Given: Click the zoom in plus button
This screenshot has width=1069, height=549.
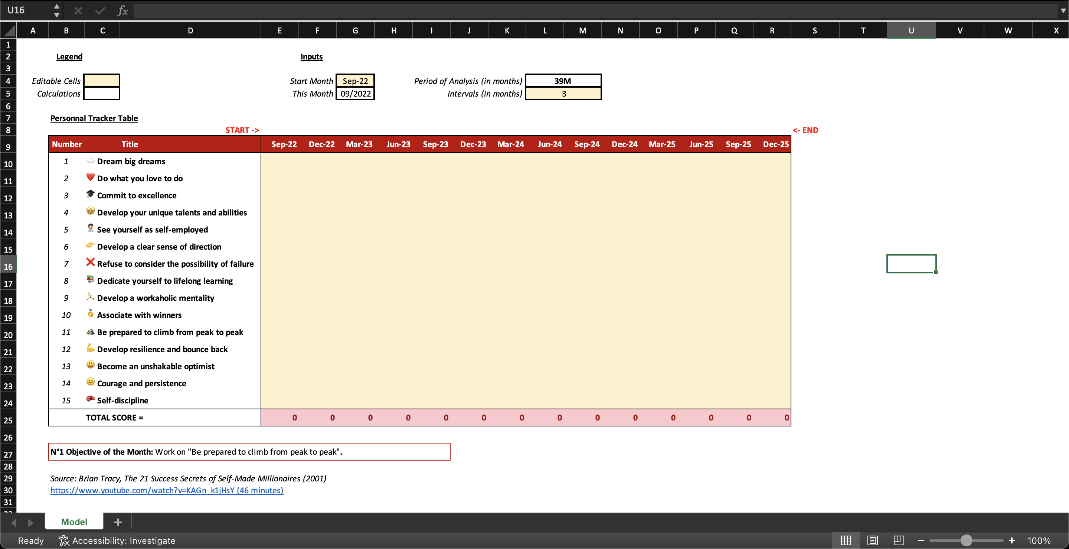Looking at the screenshot, I should click(x=1012, y=540).
